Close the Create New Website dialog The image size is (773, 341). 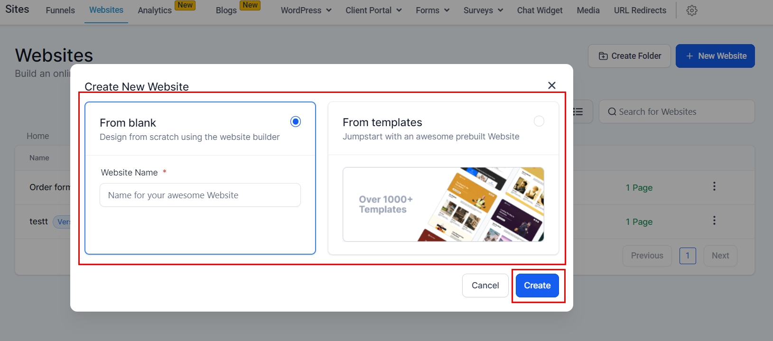[x=551, y=85]
